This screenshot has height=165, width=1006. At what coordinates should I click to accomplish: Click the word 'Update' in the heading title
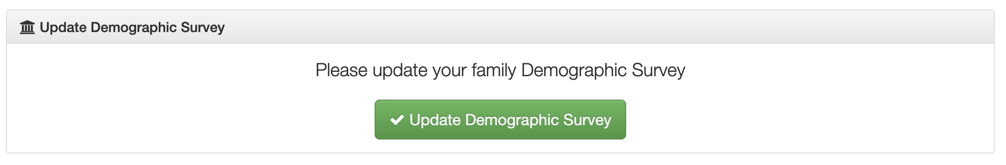[x=63, y=27]
